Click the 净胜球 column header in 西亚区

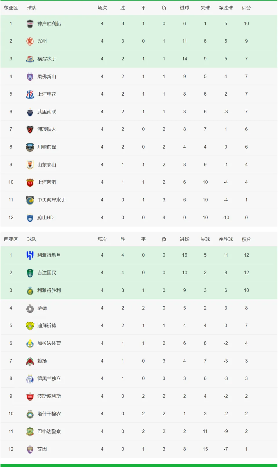226,239
